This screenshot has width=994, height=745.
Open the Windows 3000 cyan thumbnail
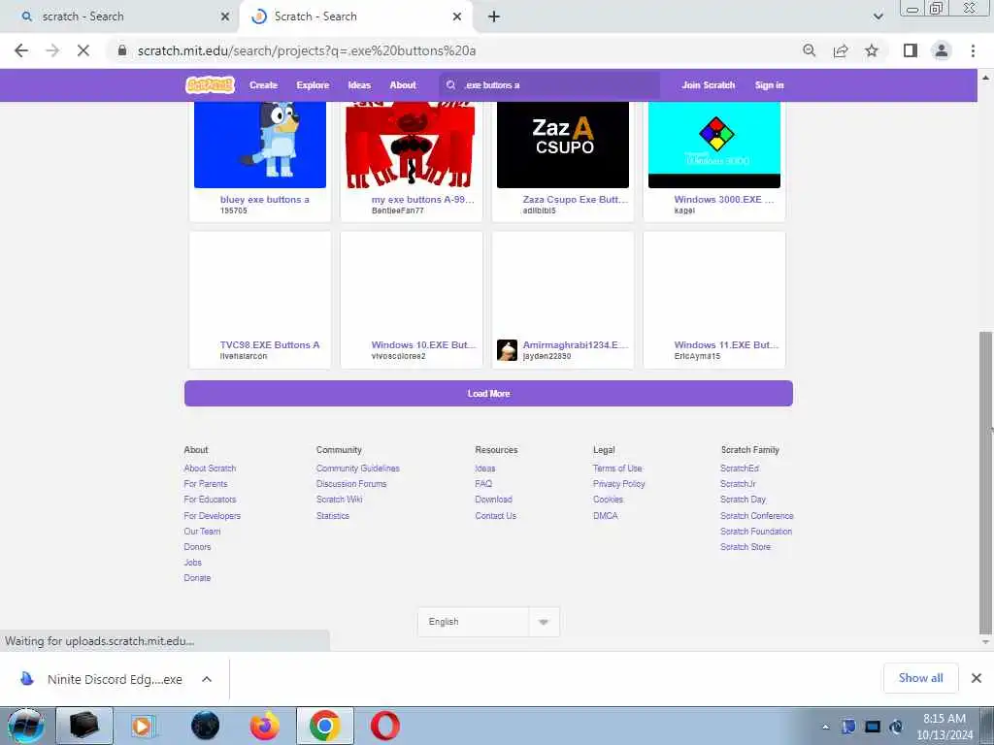714,145
